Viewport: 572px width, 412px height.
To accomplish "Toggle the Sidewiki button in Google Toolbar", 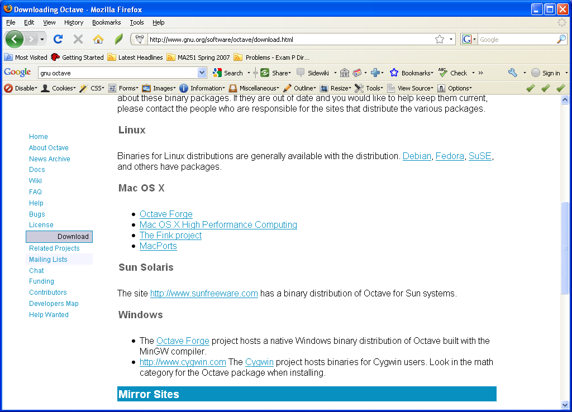I will tap(313, 73).
